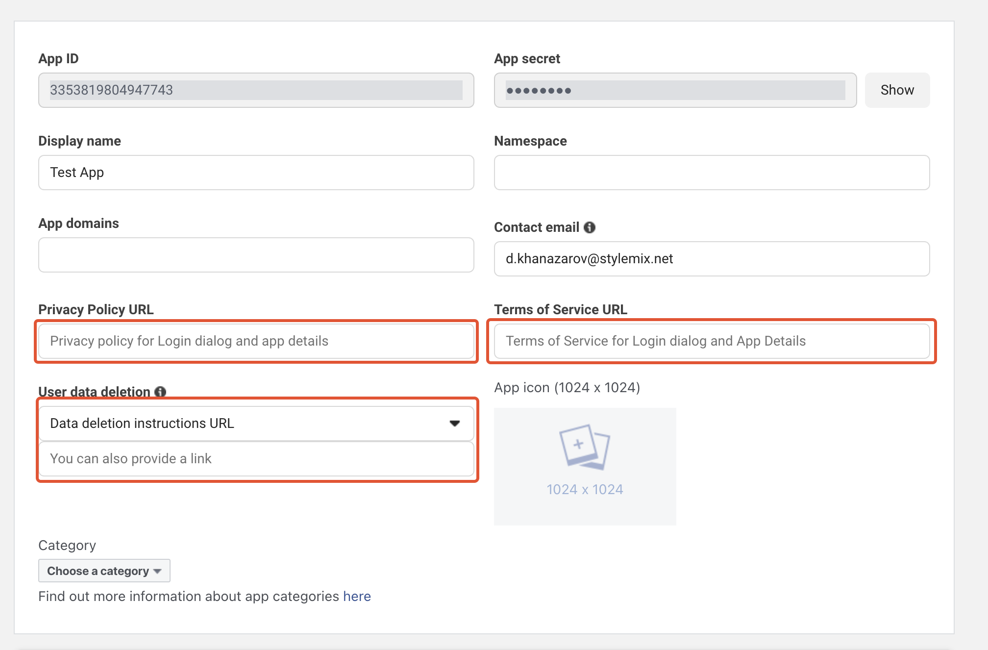Click the User data deletion info icon
Screen dimensions: 988x650
tap(160, 392)
